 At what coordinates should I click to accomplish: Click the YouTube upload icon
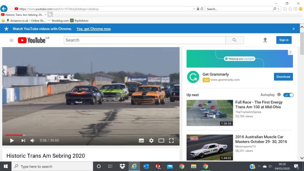point(265,40)
